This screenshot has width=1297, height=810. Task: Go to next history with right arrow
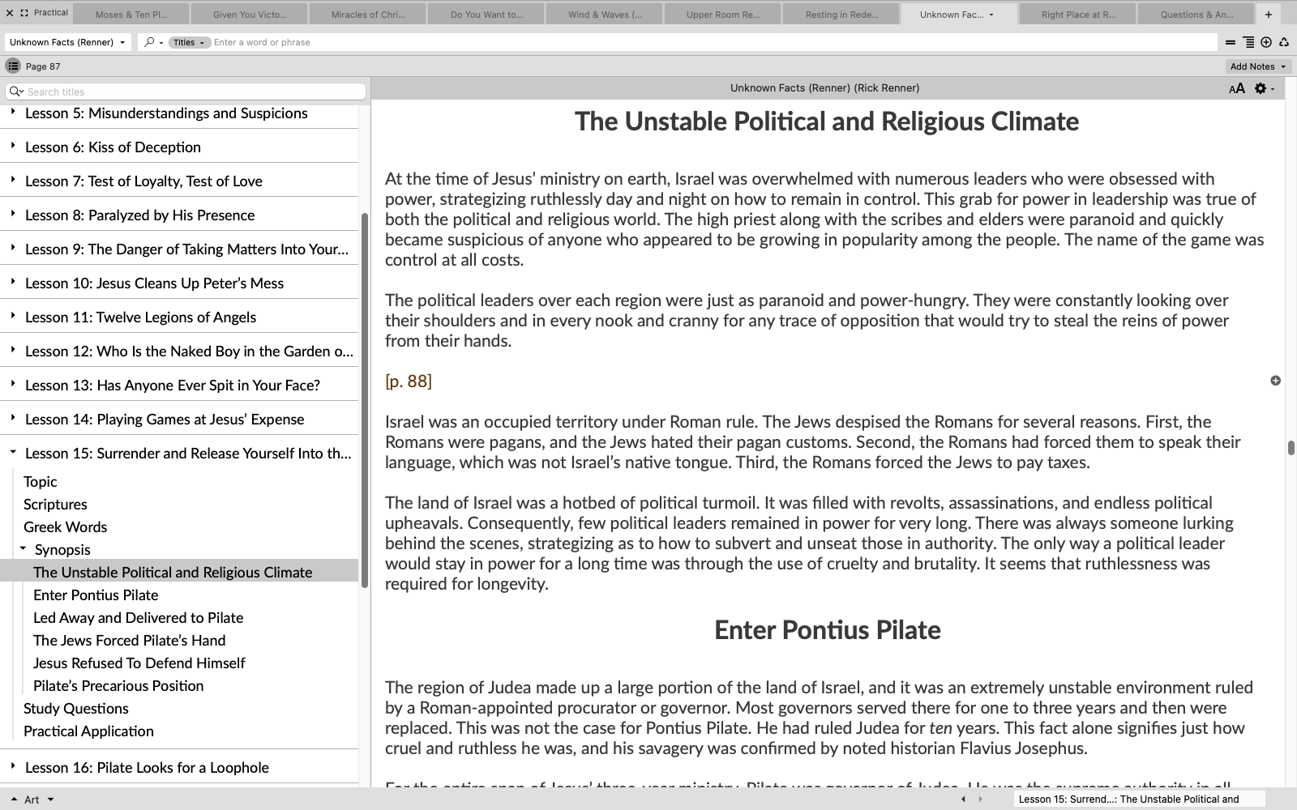980,799
